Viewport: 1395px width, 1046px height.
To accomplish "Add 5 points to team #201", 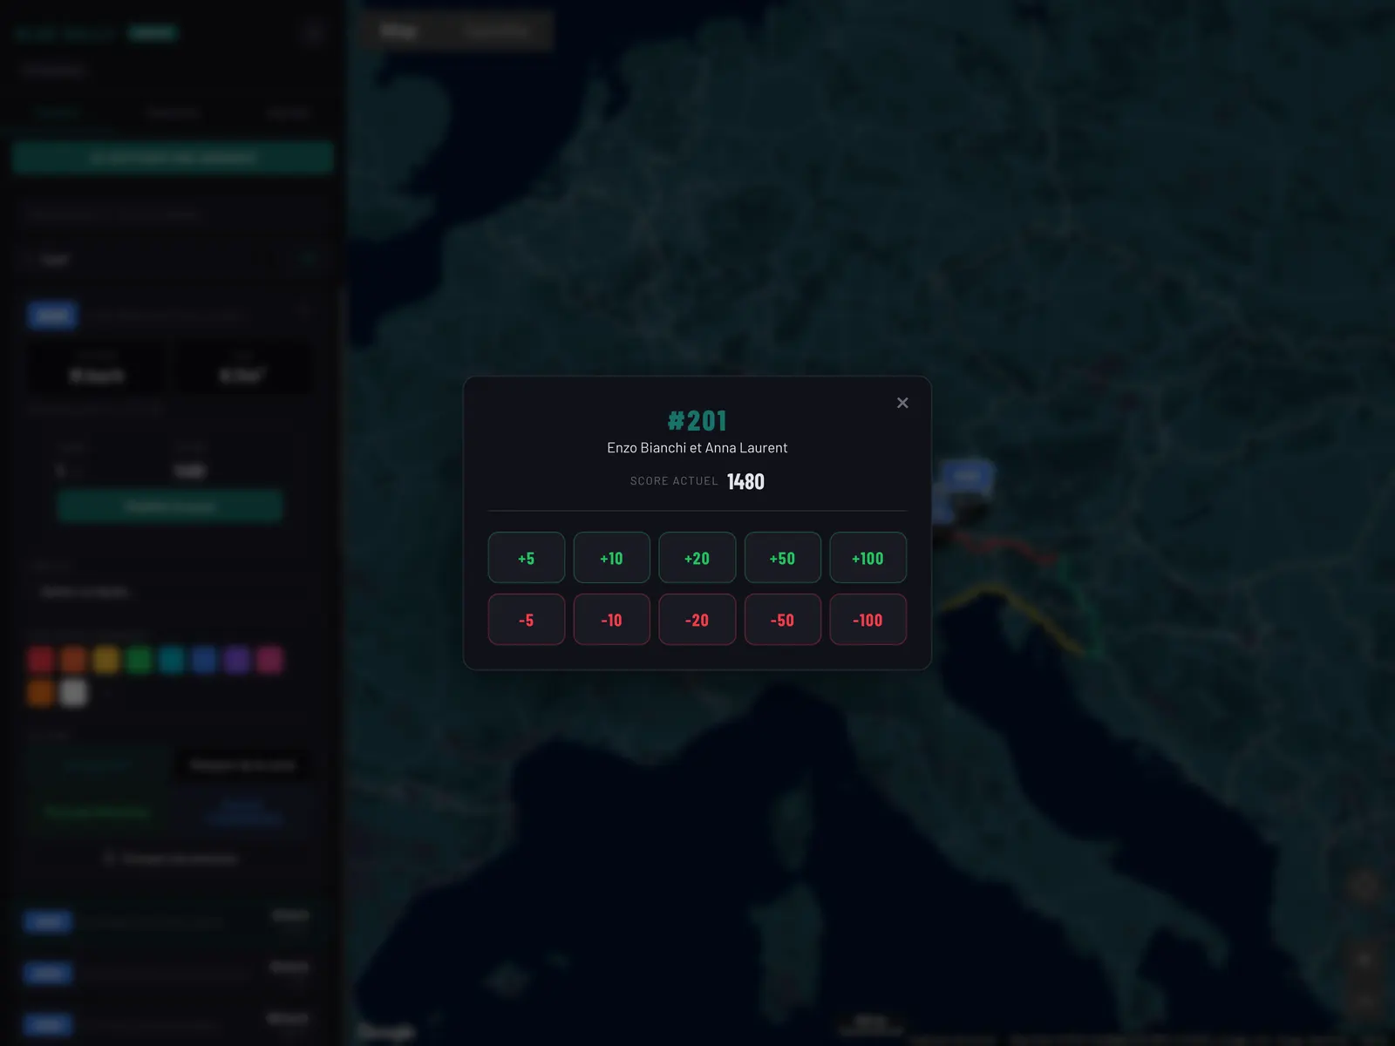I will [x=526, y=558].
